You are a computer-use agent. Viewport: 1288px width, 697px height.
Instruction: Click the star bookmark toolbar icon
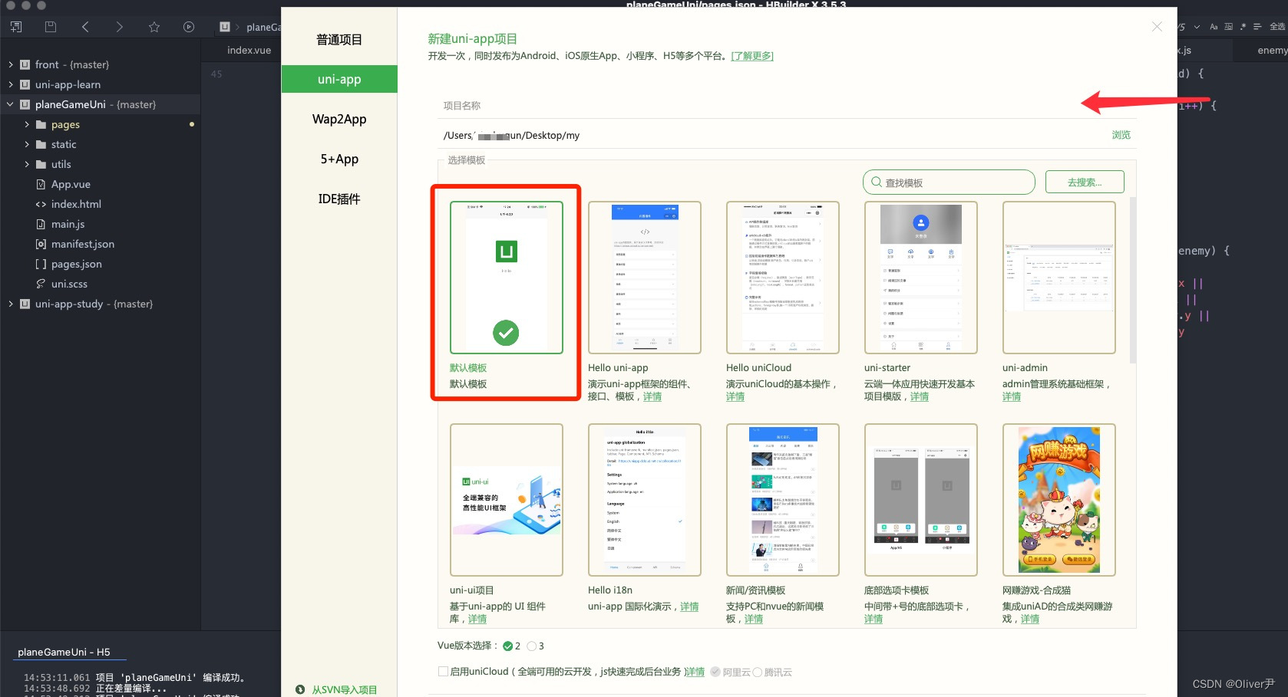click(154, 27)
